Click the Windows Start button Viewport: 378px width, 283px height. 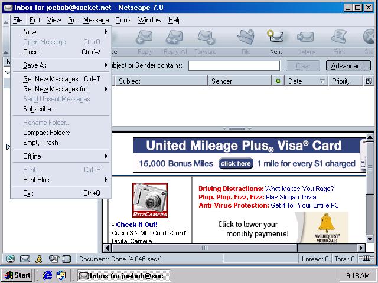point(17,275)
